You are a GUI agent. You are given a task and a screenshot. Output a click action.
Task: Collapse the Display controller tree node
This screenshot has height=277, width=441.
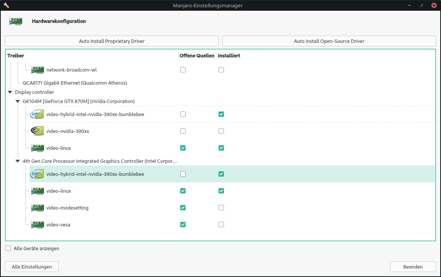point(10,92)
